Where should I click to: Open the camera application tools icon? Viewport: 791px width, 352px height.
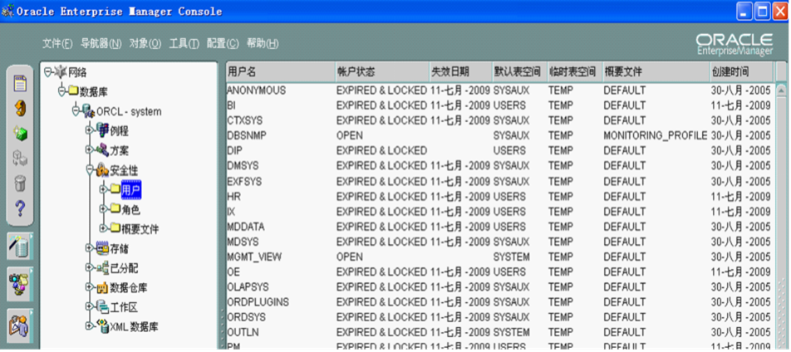click(x=20, y=284)
